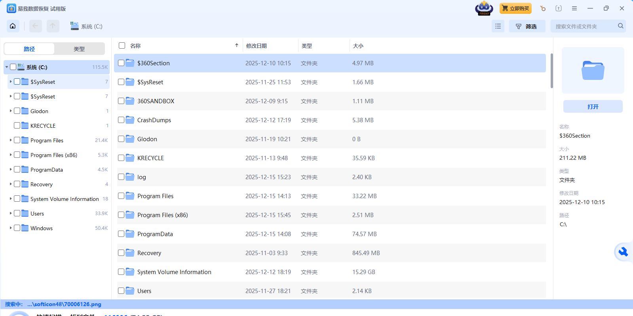Screen dimensions: 633x316
Task: Switch to list view mode icon
Action: [x=498, y=26]
